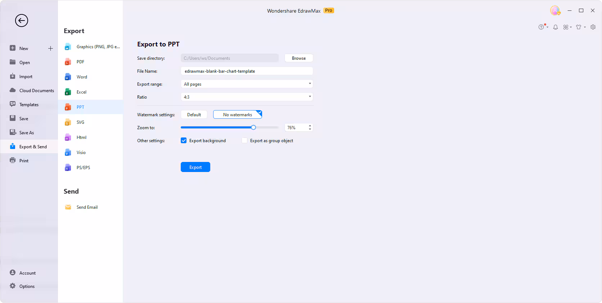Click the Import icon
The width and height of the screenshot is (602, 303).
(13, 76)
